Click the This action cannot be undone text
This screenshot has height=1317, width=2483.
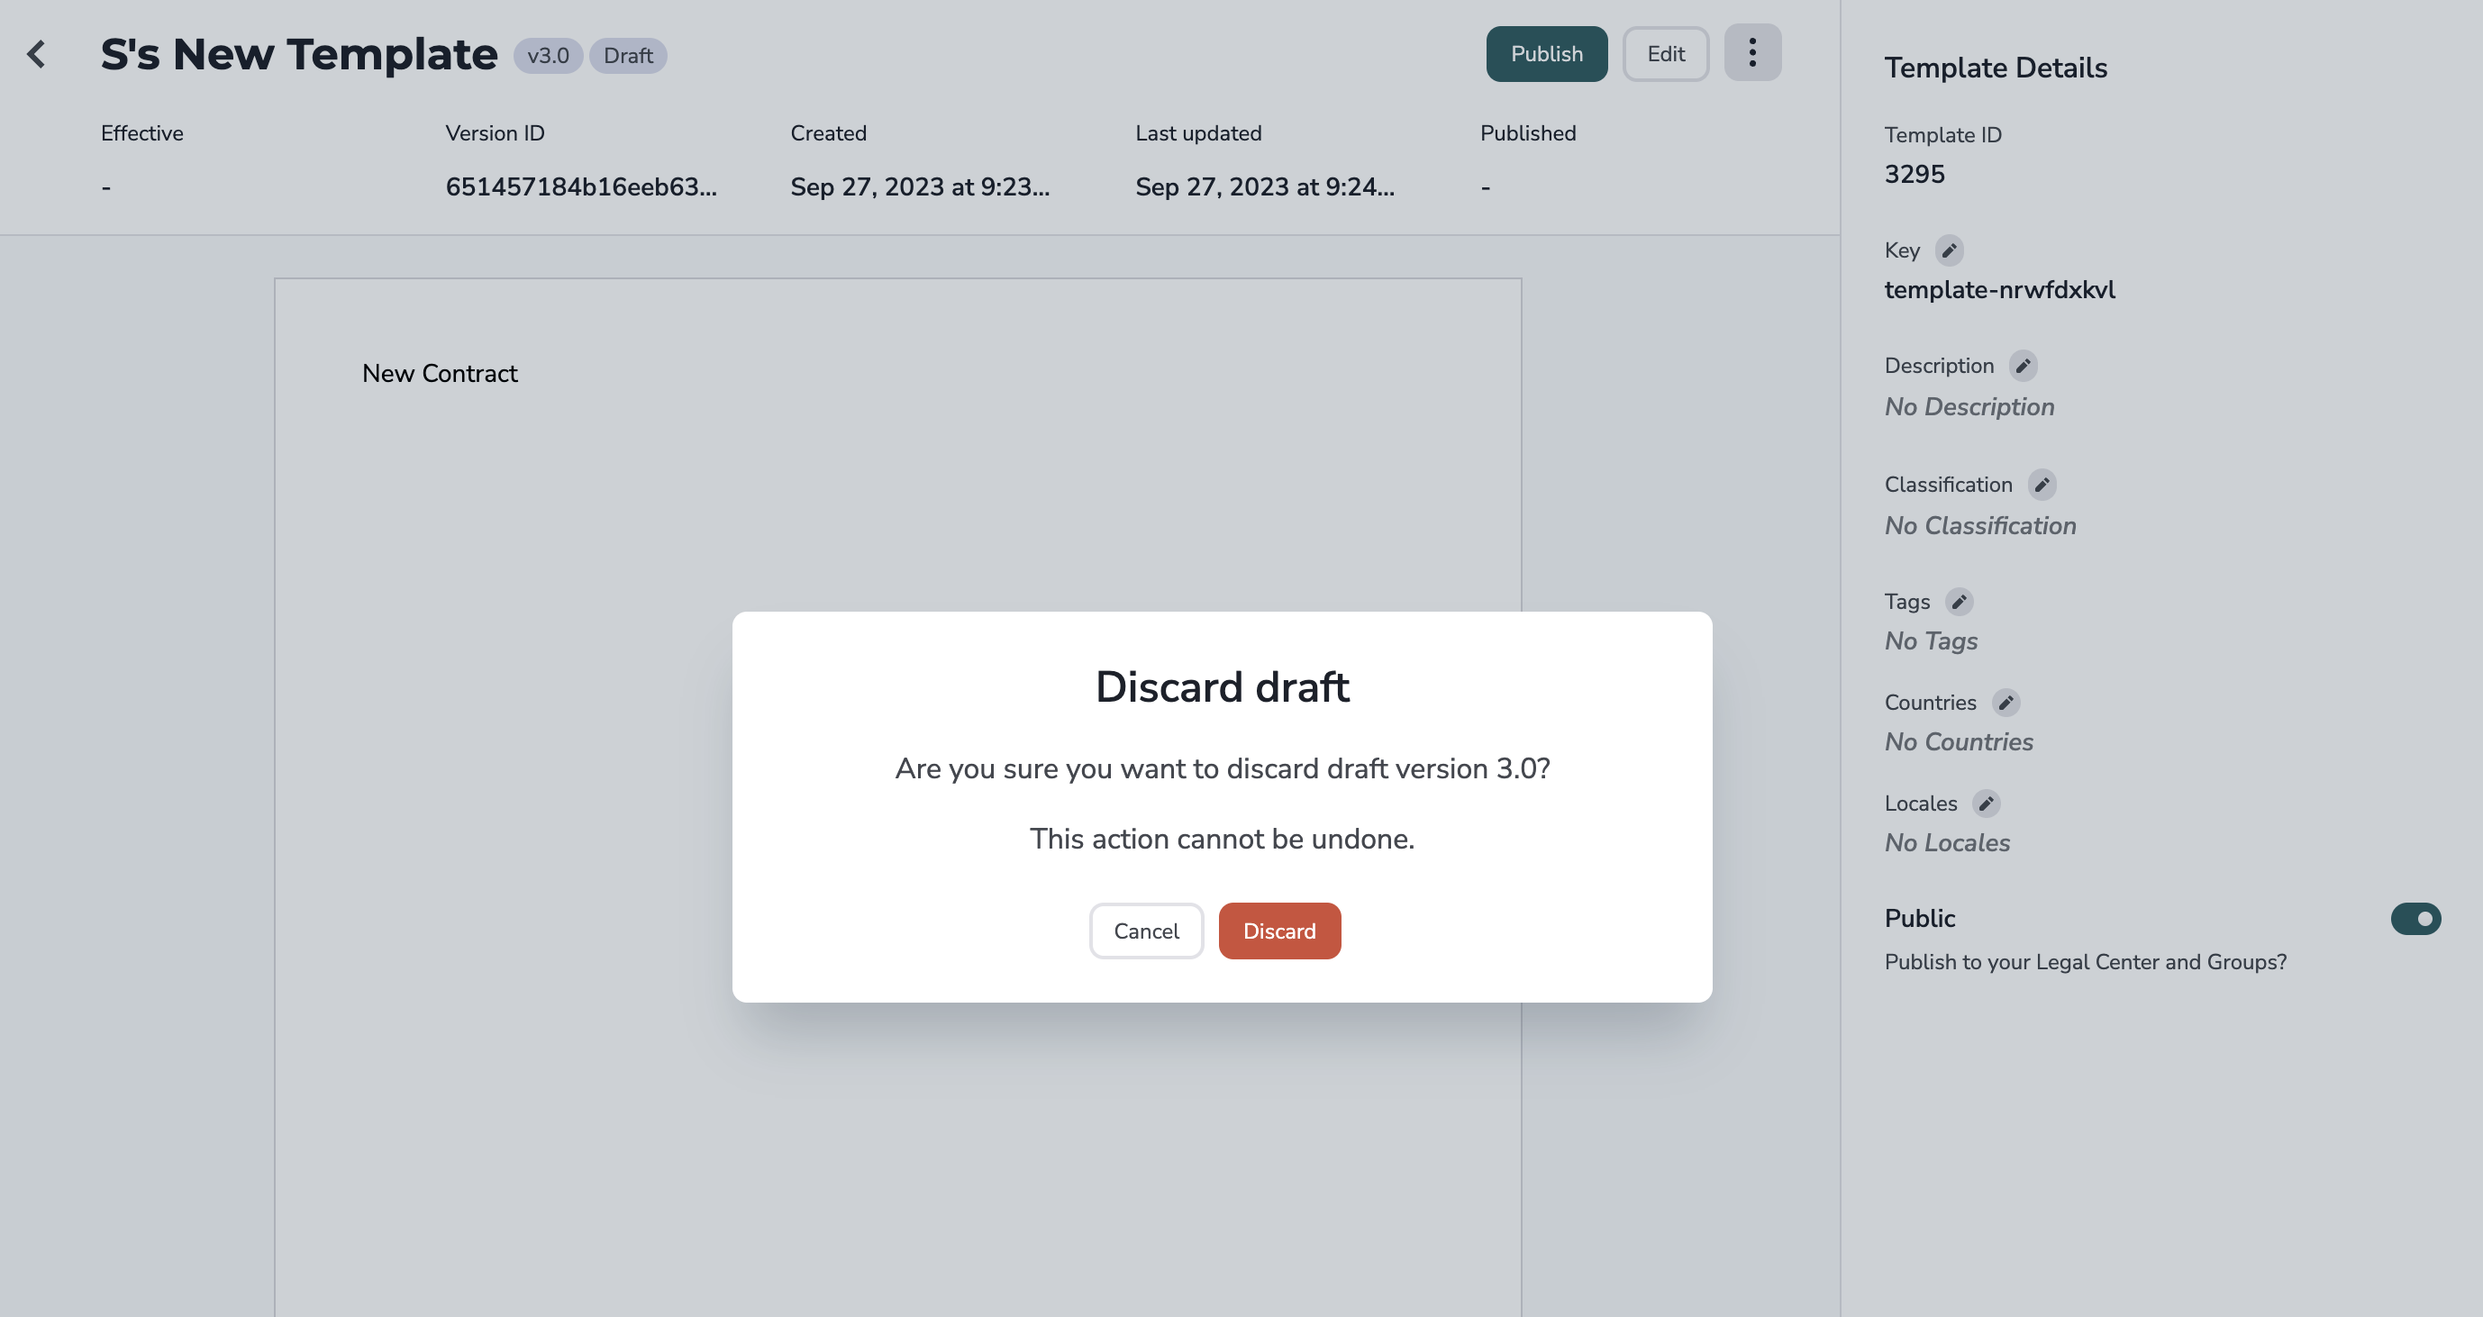click(x=1223, y=840)
